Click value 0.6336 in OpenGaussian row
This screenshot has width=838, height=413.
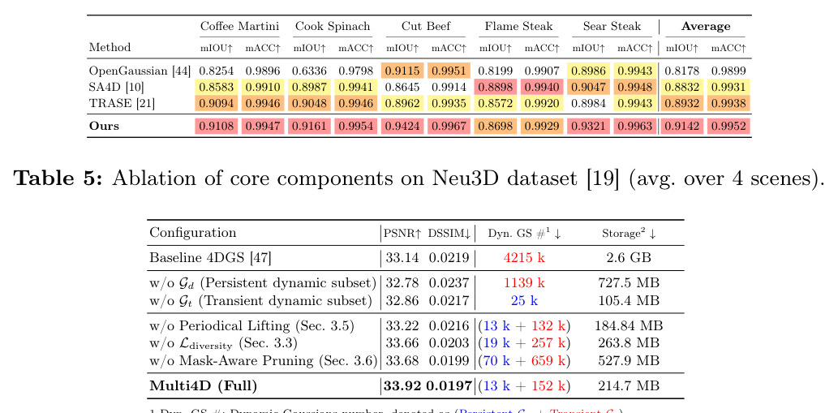[309, 71]
